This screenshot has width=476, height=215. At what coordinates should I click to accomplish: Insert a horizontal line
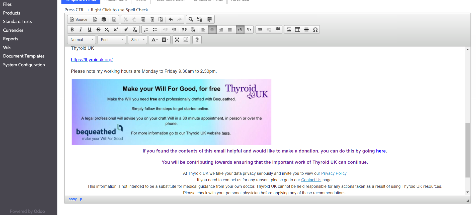tap(306, 29)
